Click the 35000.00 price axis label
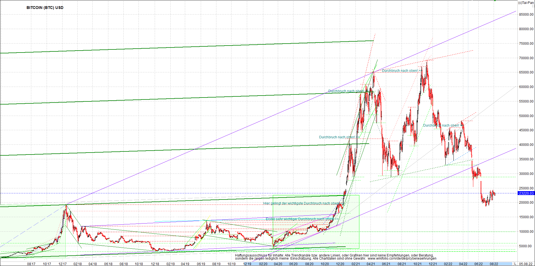Viewport: 535px width, 266px height. pyautogui.click(x=526, y=159)
